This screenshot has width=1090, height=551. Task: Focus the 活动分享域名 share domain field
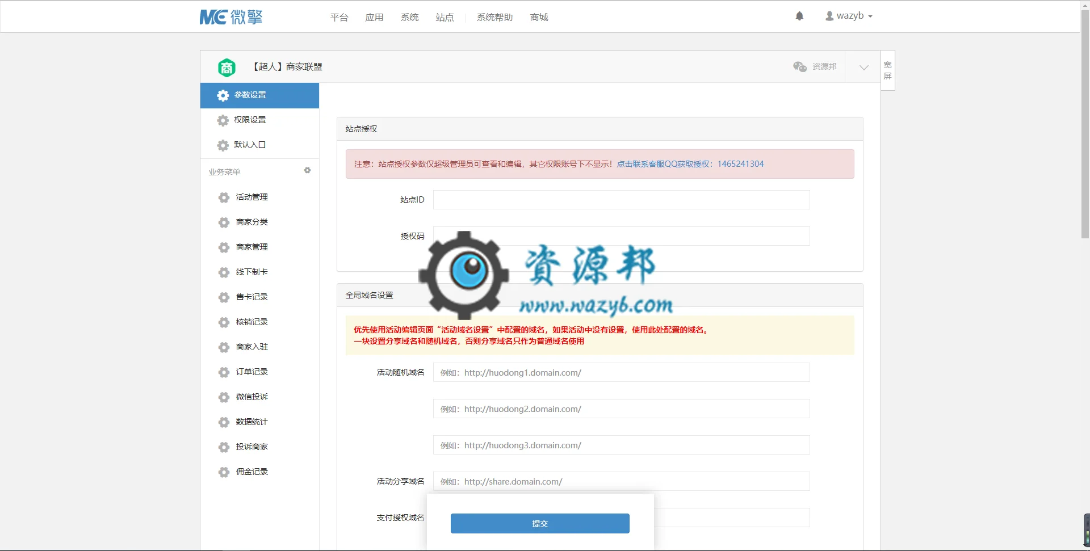point(621,481)
